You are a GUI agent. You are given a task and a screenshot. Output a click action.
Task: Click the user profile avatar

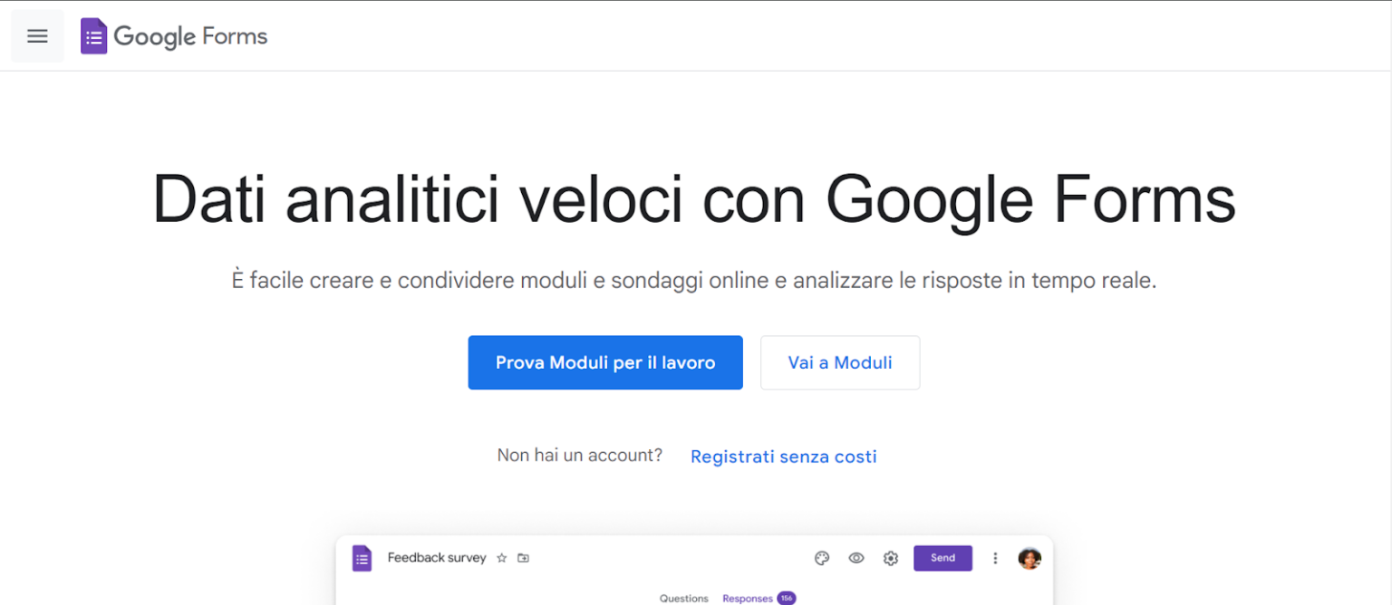[x=1029, y=558]
